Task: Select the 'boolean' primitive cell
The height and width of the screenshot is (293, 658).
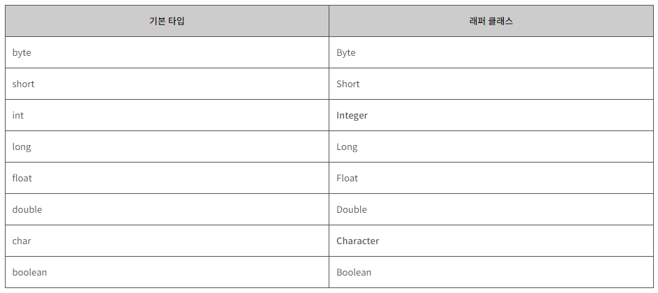Action: coord(167,272)
